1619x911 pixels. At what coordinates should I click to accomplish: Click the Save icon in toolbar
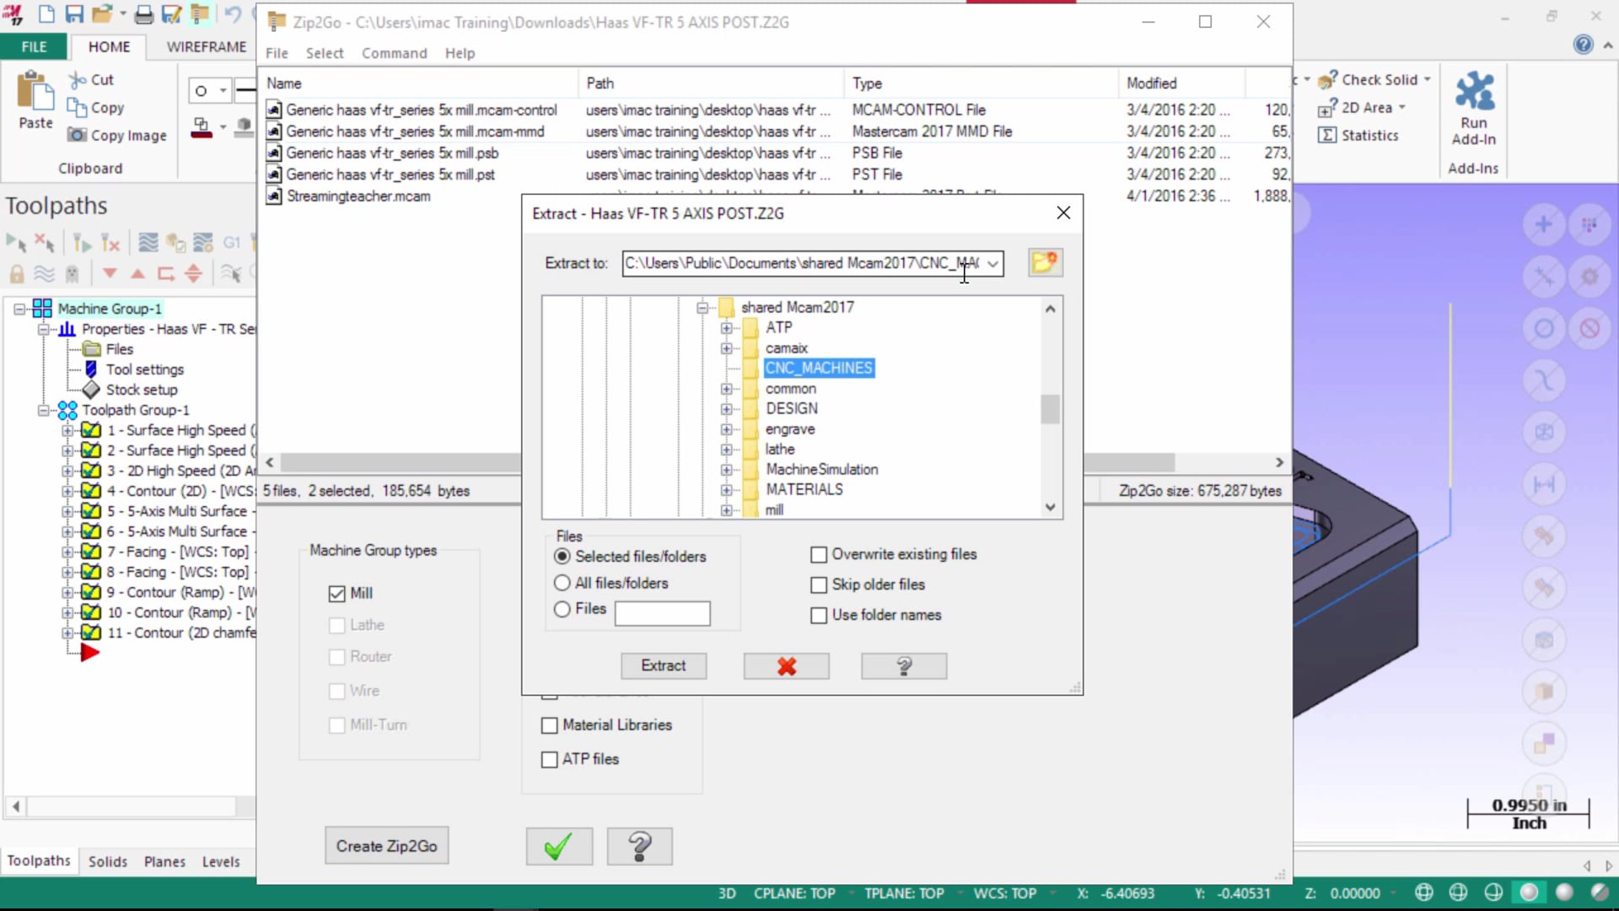tap(73, 14)
